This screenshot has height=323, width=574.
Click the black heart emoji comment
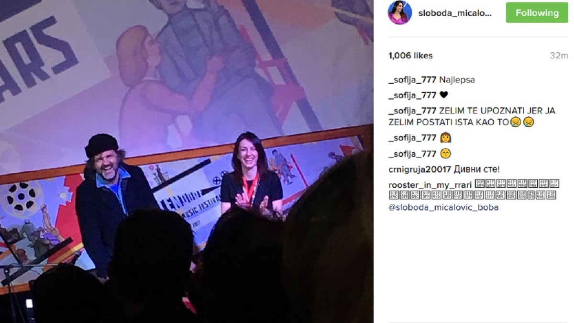(443, 95)
